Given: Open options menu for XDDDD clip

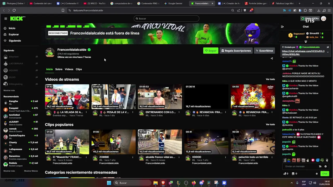Looking at the screenshot, I should point(226,157).
